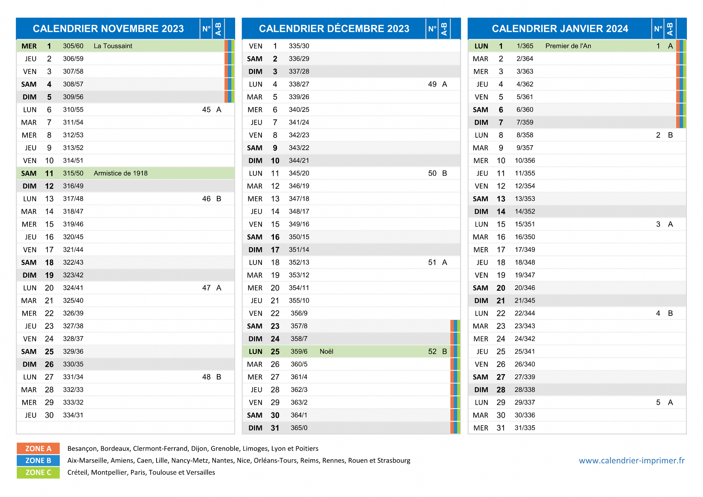
Task: Click day count 8/358 in January
Action: click(525, 135)
